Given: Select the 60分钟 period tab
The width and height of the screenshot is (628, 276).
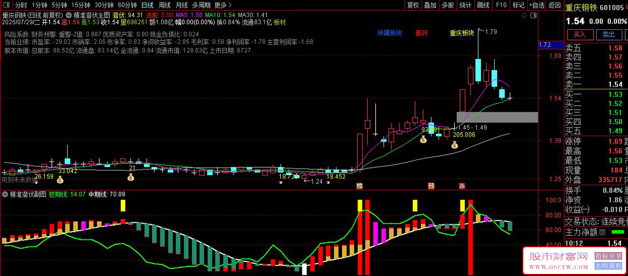Looking at the screenshot, I should tap(127, 5).
